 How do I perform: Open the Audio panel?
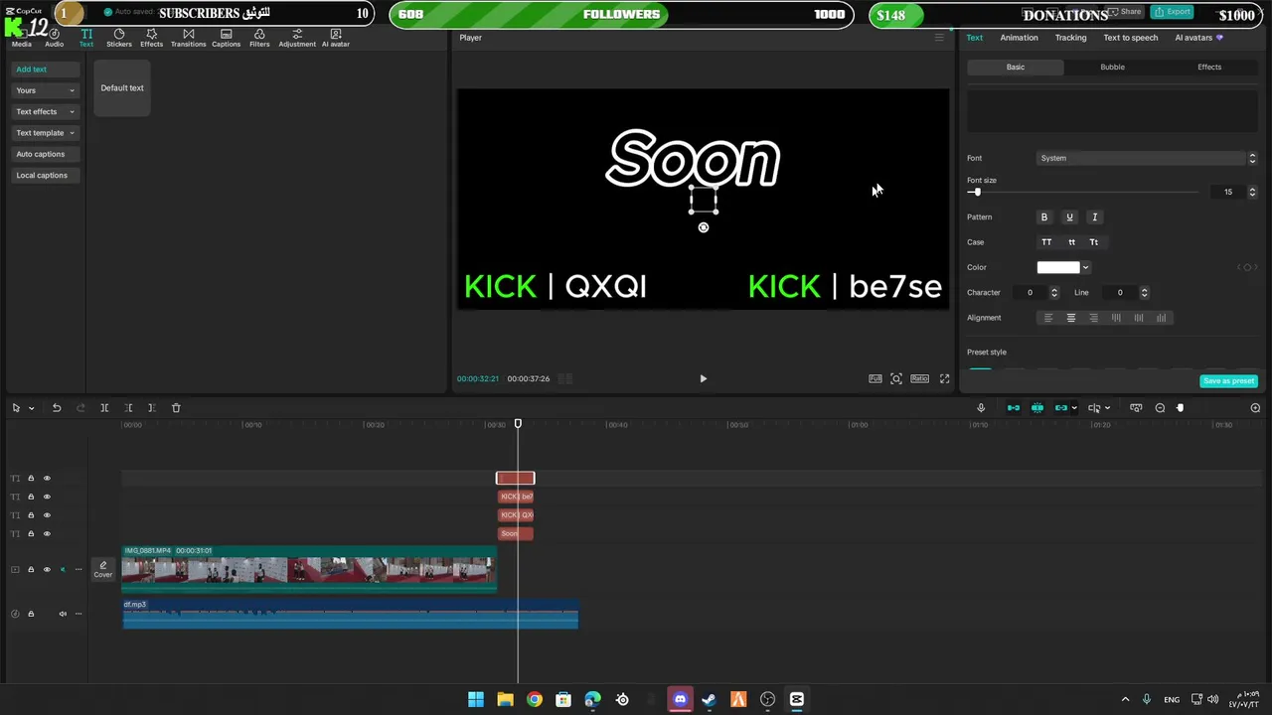pyautogui.click(x=54, y=38)
